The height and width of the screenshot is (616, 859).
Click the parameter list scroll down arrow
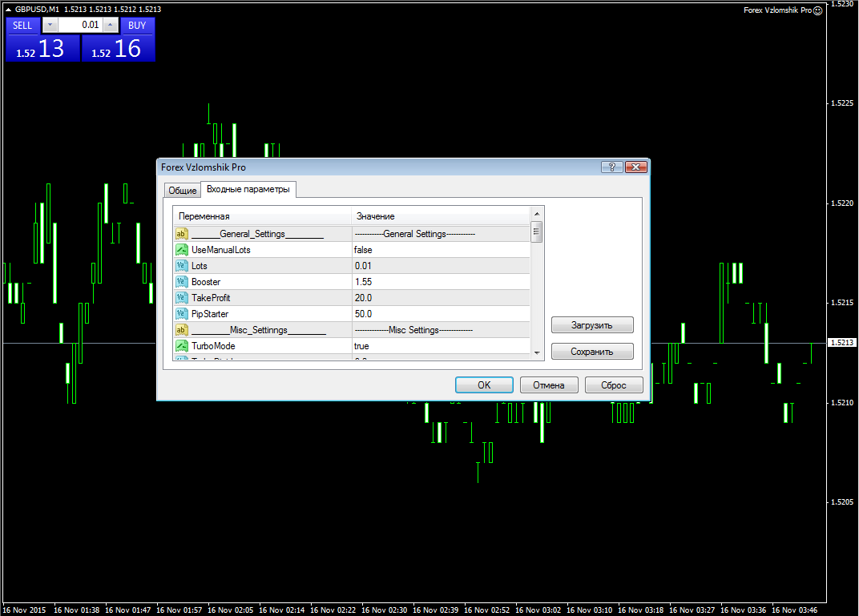click(537, 353)
